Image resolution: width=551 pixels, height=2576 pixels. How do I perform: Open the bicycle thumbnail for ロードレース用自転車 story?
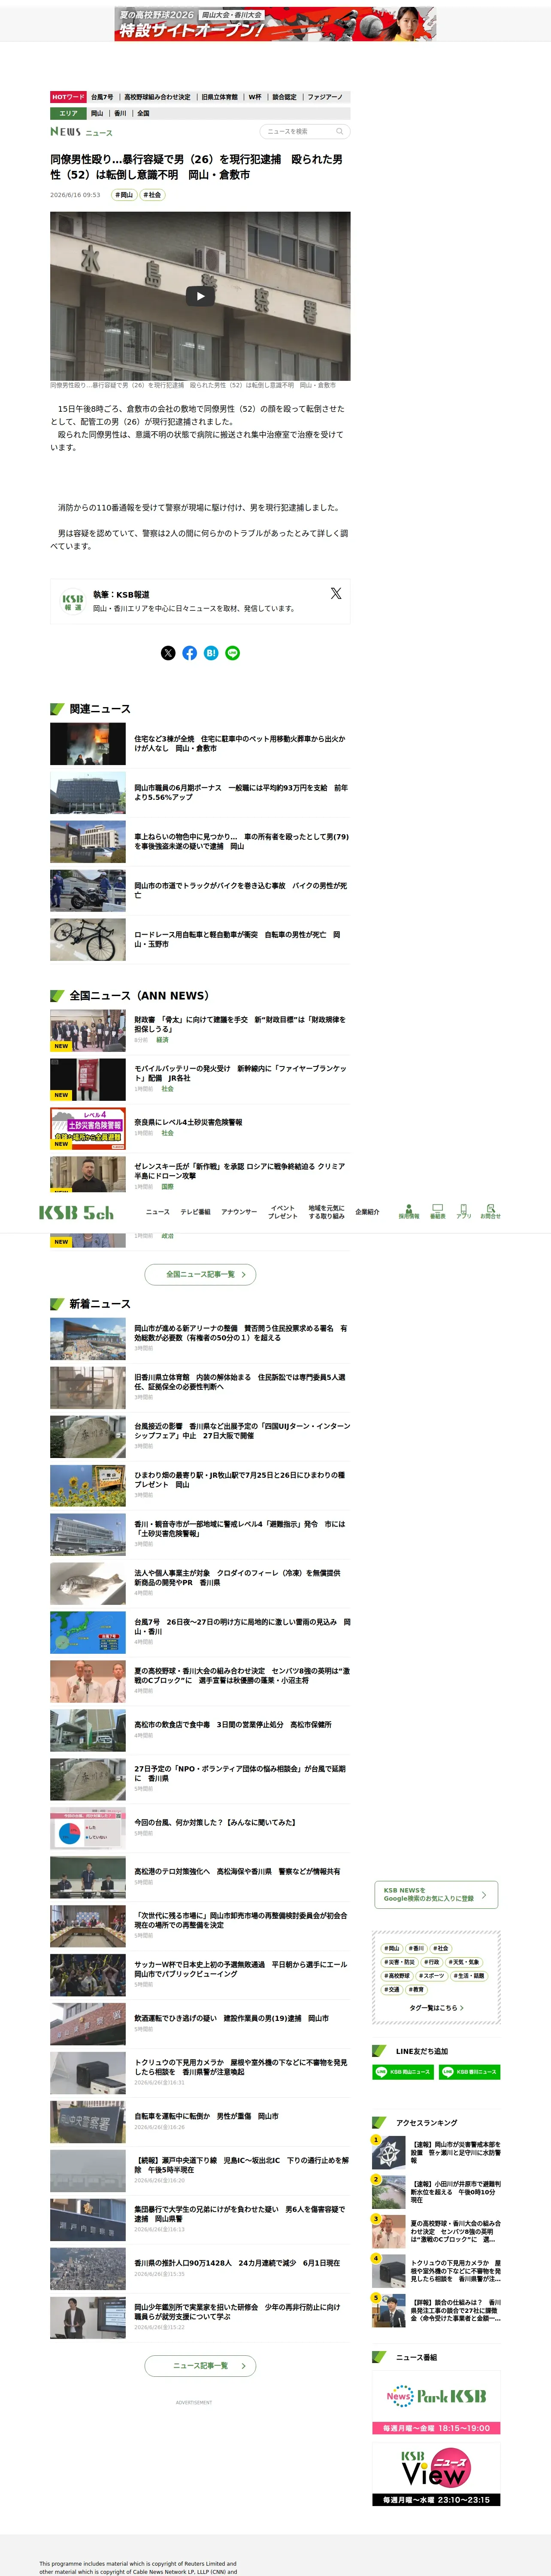pos(88,940)
